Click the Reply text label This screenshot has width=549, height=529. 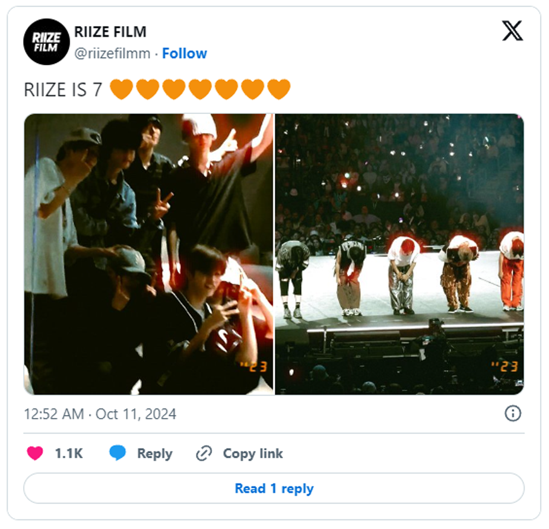pos(155,454)
